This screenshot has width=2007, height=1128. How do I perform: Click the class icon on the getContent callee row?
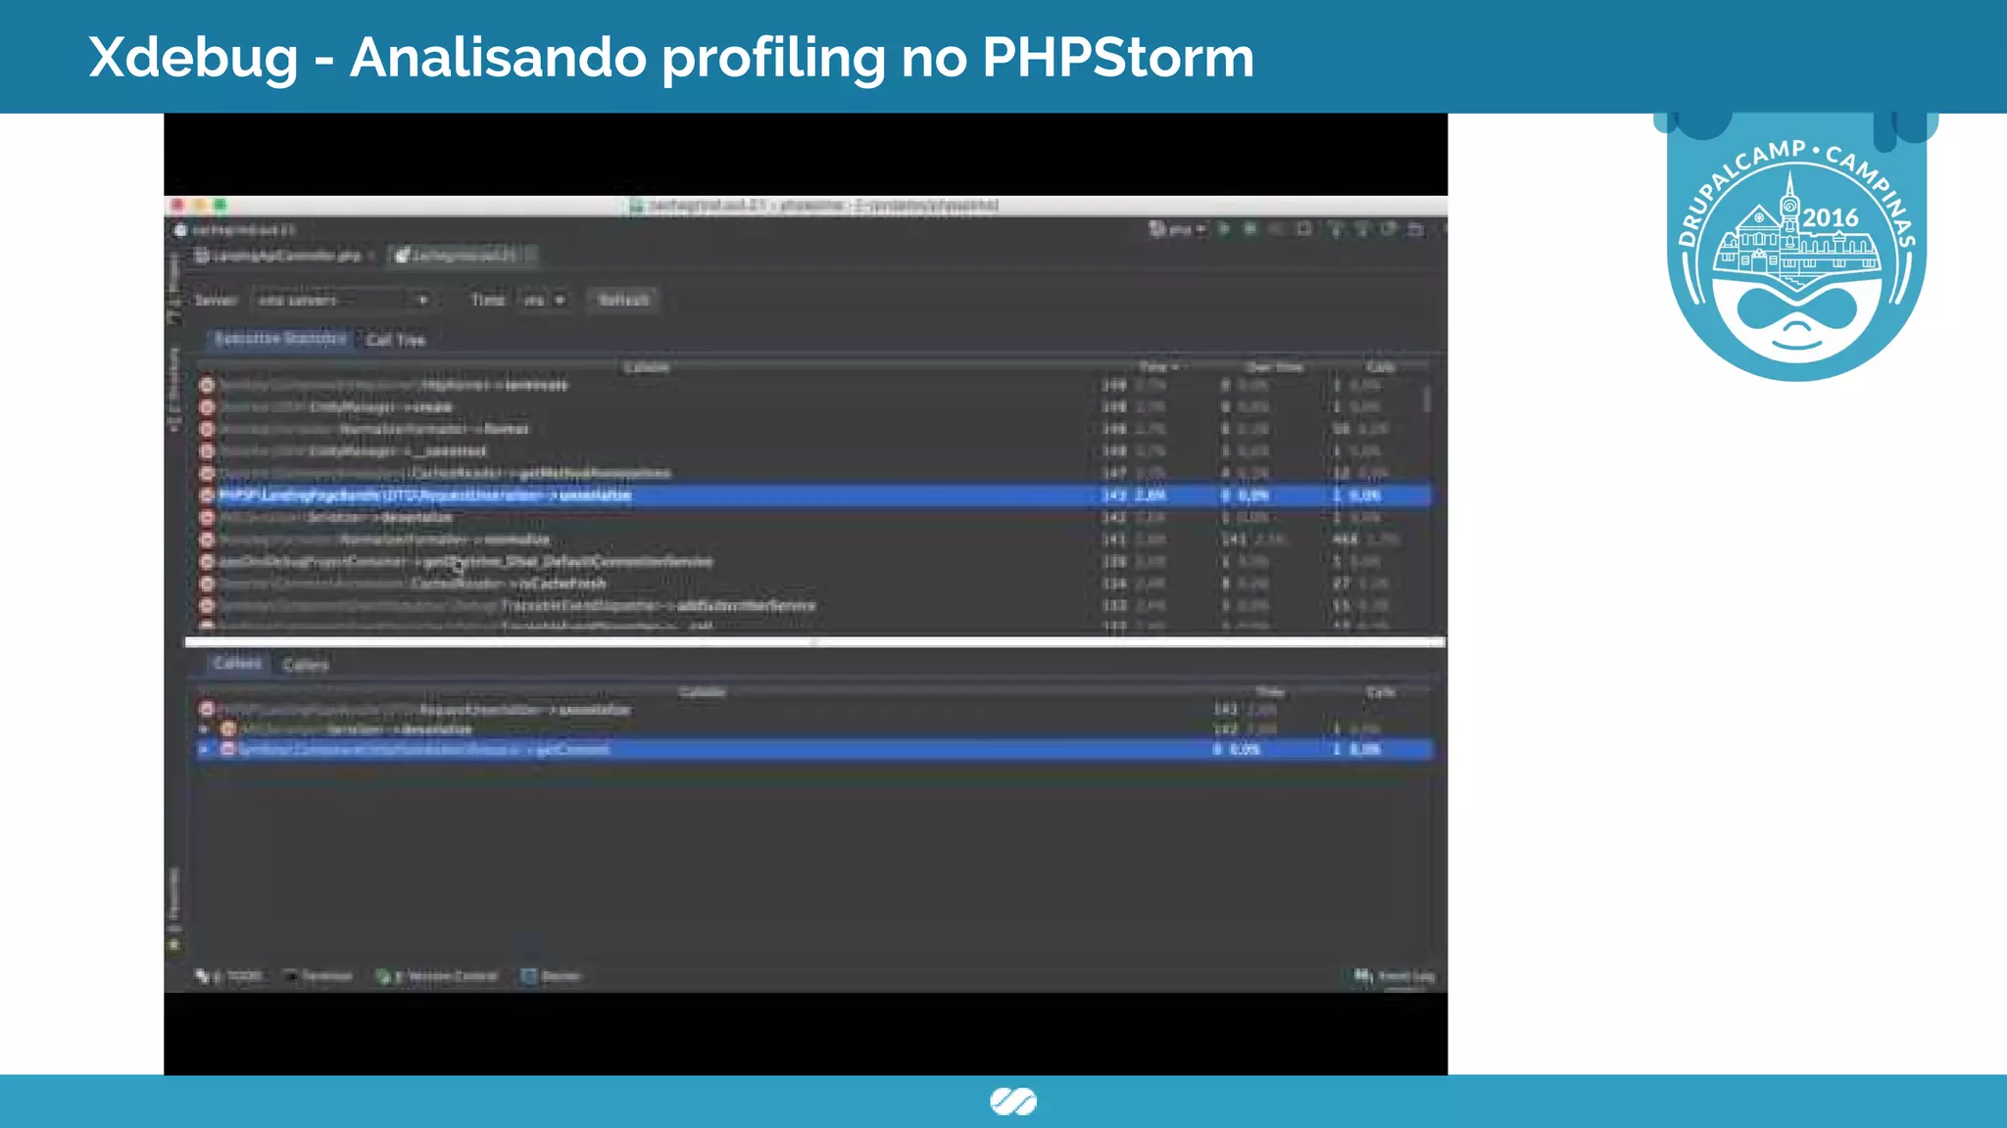[x=228, y=749]
